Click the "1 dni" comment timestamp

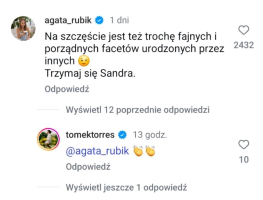pos(119,21)
